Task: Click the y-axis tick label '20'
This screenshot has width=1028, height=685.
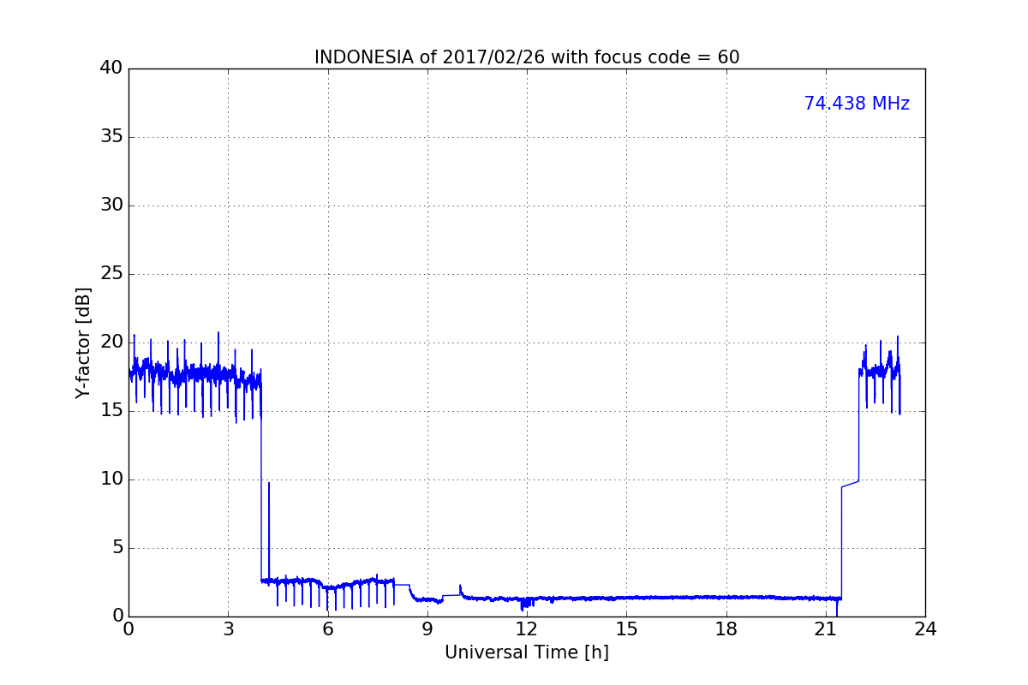Action: [x=111, y=342]
